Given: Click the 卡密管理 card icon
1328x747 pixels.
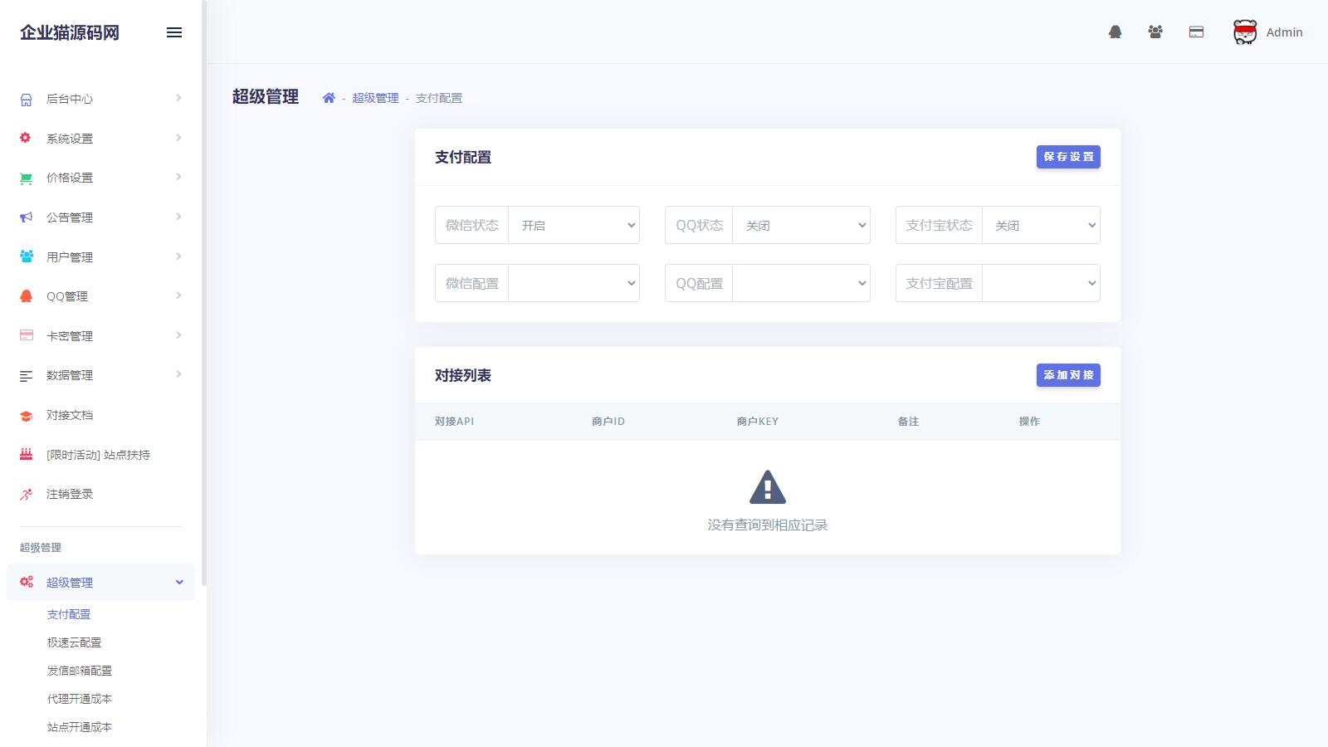Looking at the screenshot, I should point(27,335).
